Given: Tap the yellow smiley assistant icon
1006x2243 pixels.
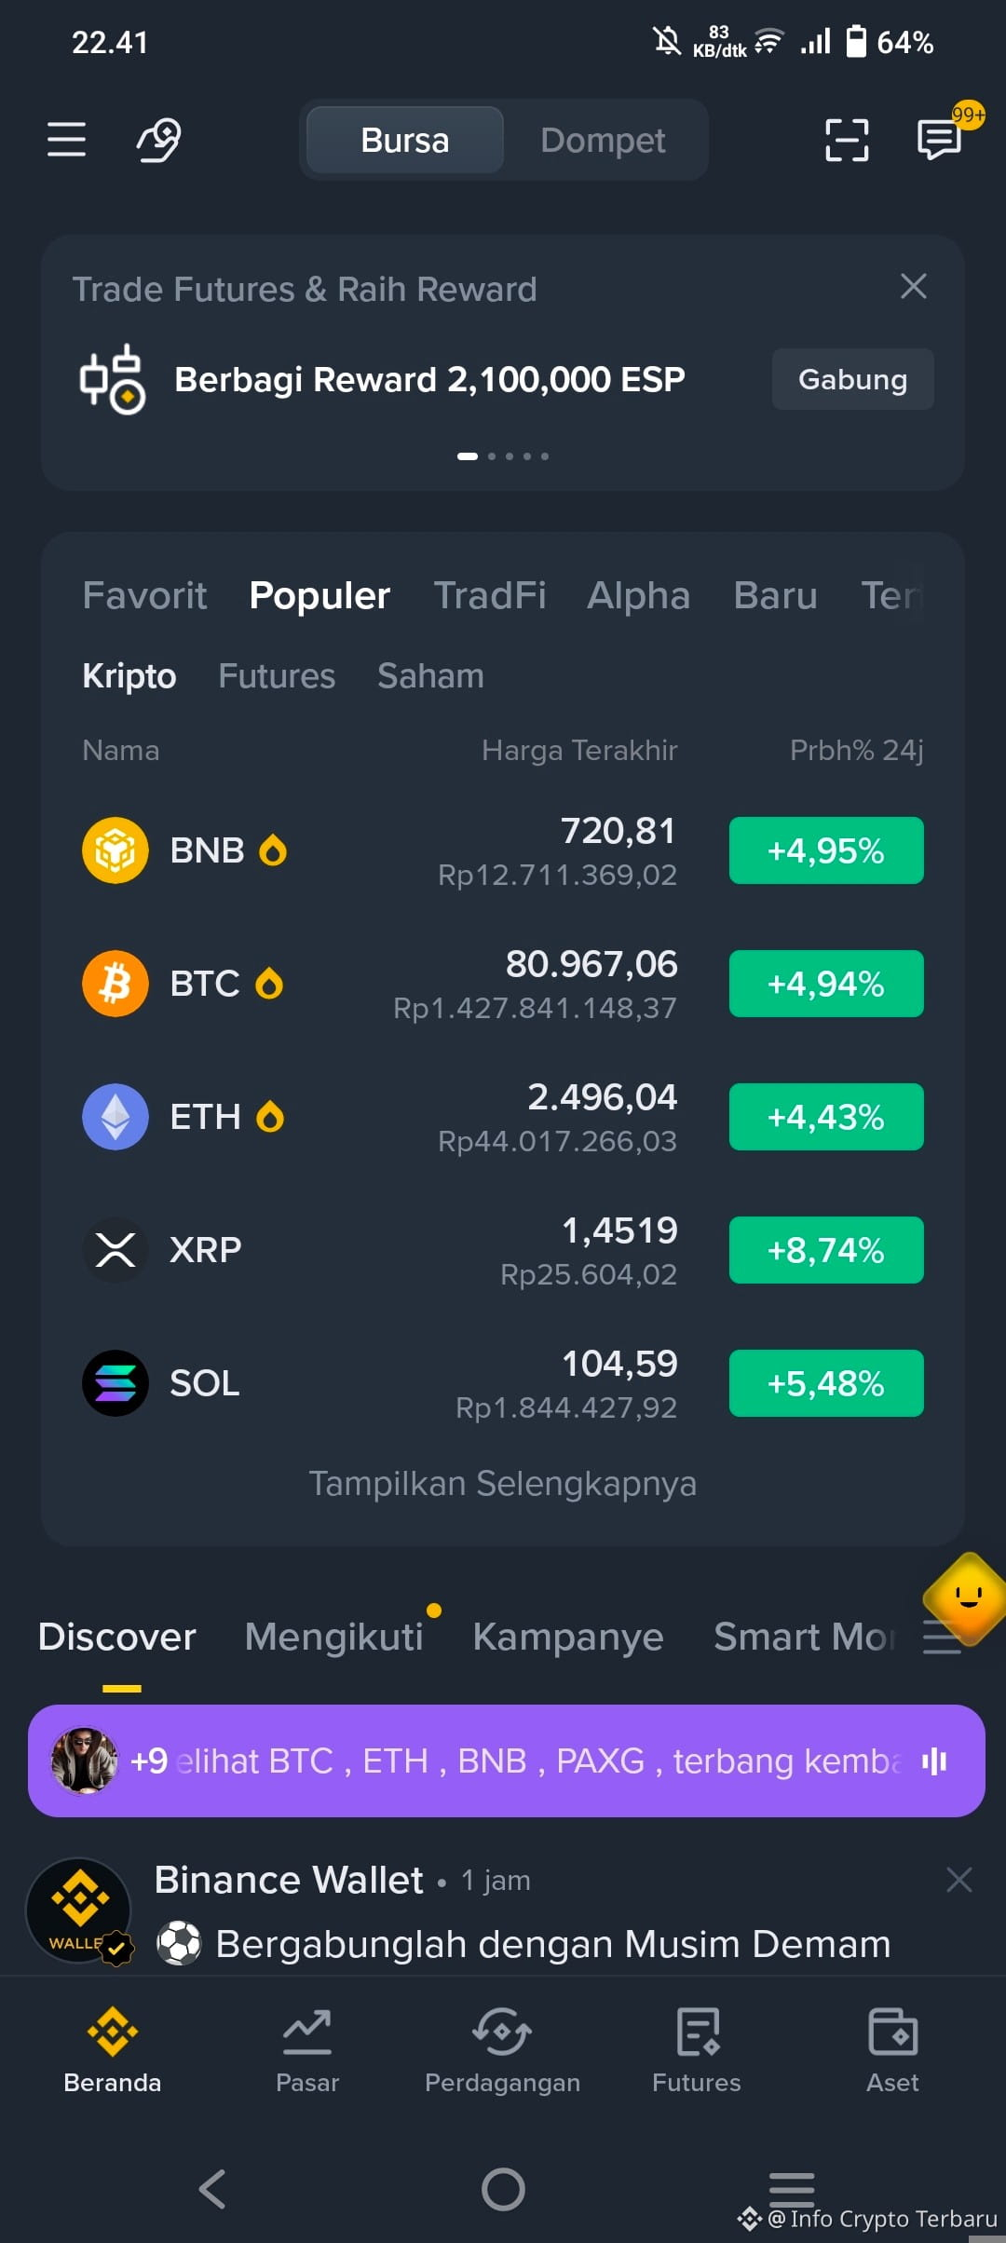Looking at the screenshot, I should (968, 1598).
